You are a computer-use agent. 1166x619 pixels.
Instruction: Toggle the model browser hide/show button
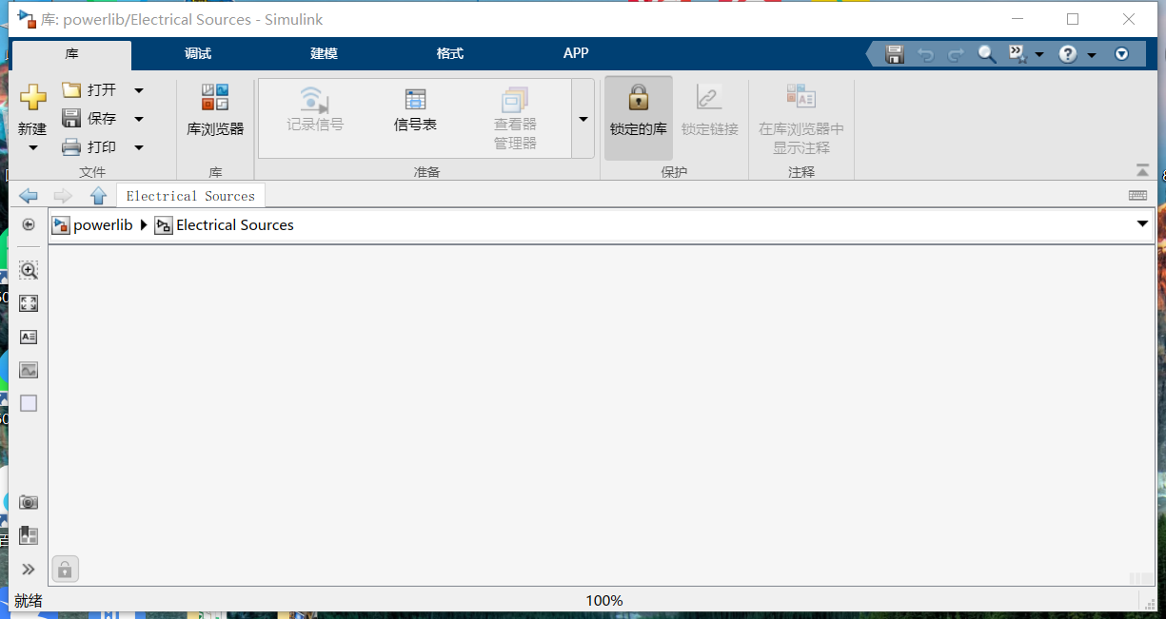[x=29, y=224]
